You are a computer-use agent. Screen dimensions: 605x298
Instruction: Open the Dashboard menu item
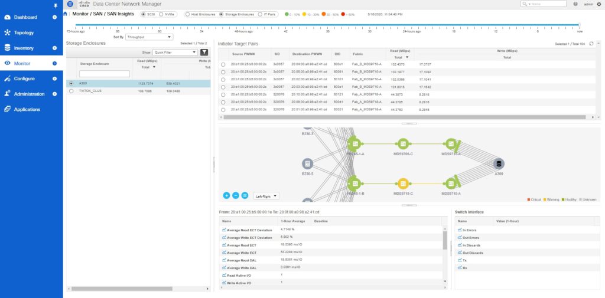25,17
